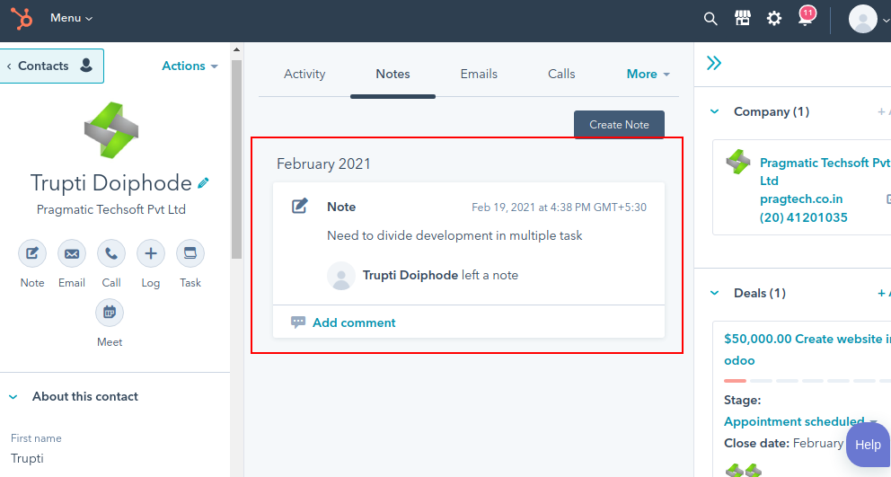Viewport: 891px width, 477px height.
Task: Click the Create Note button
Action: (619, 125)
